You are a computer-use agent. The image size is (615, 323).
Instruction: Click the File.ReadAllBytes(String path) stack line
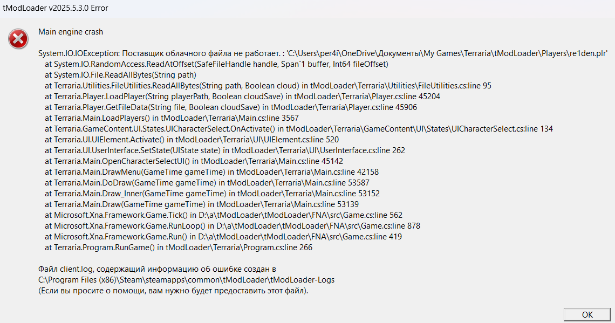coord(120,75)
